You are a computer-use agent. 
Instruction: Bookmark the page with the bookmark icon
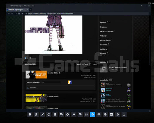pyautogui.click(x=19, y=13)
